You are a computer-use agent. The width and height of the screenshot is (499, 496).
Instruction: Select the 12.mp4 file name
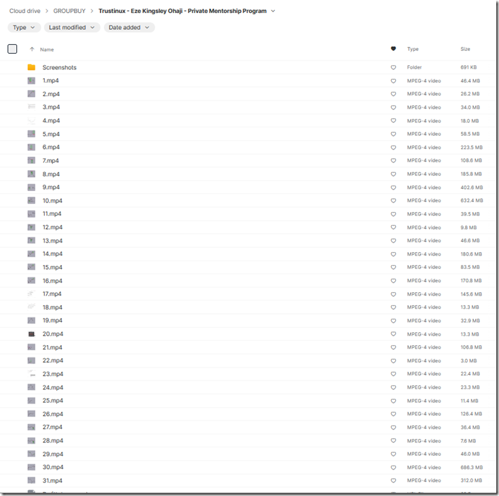[52, 227]
